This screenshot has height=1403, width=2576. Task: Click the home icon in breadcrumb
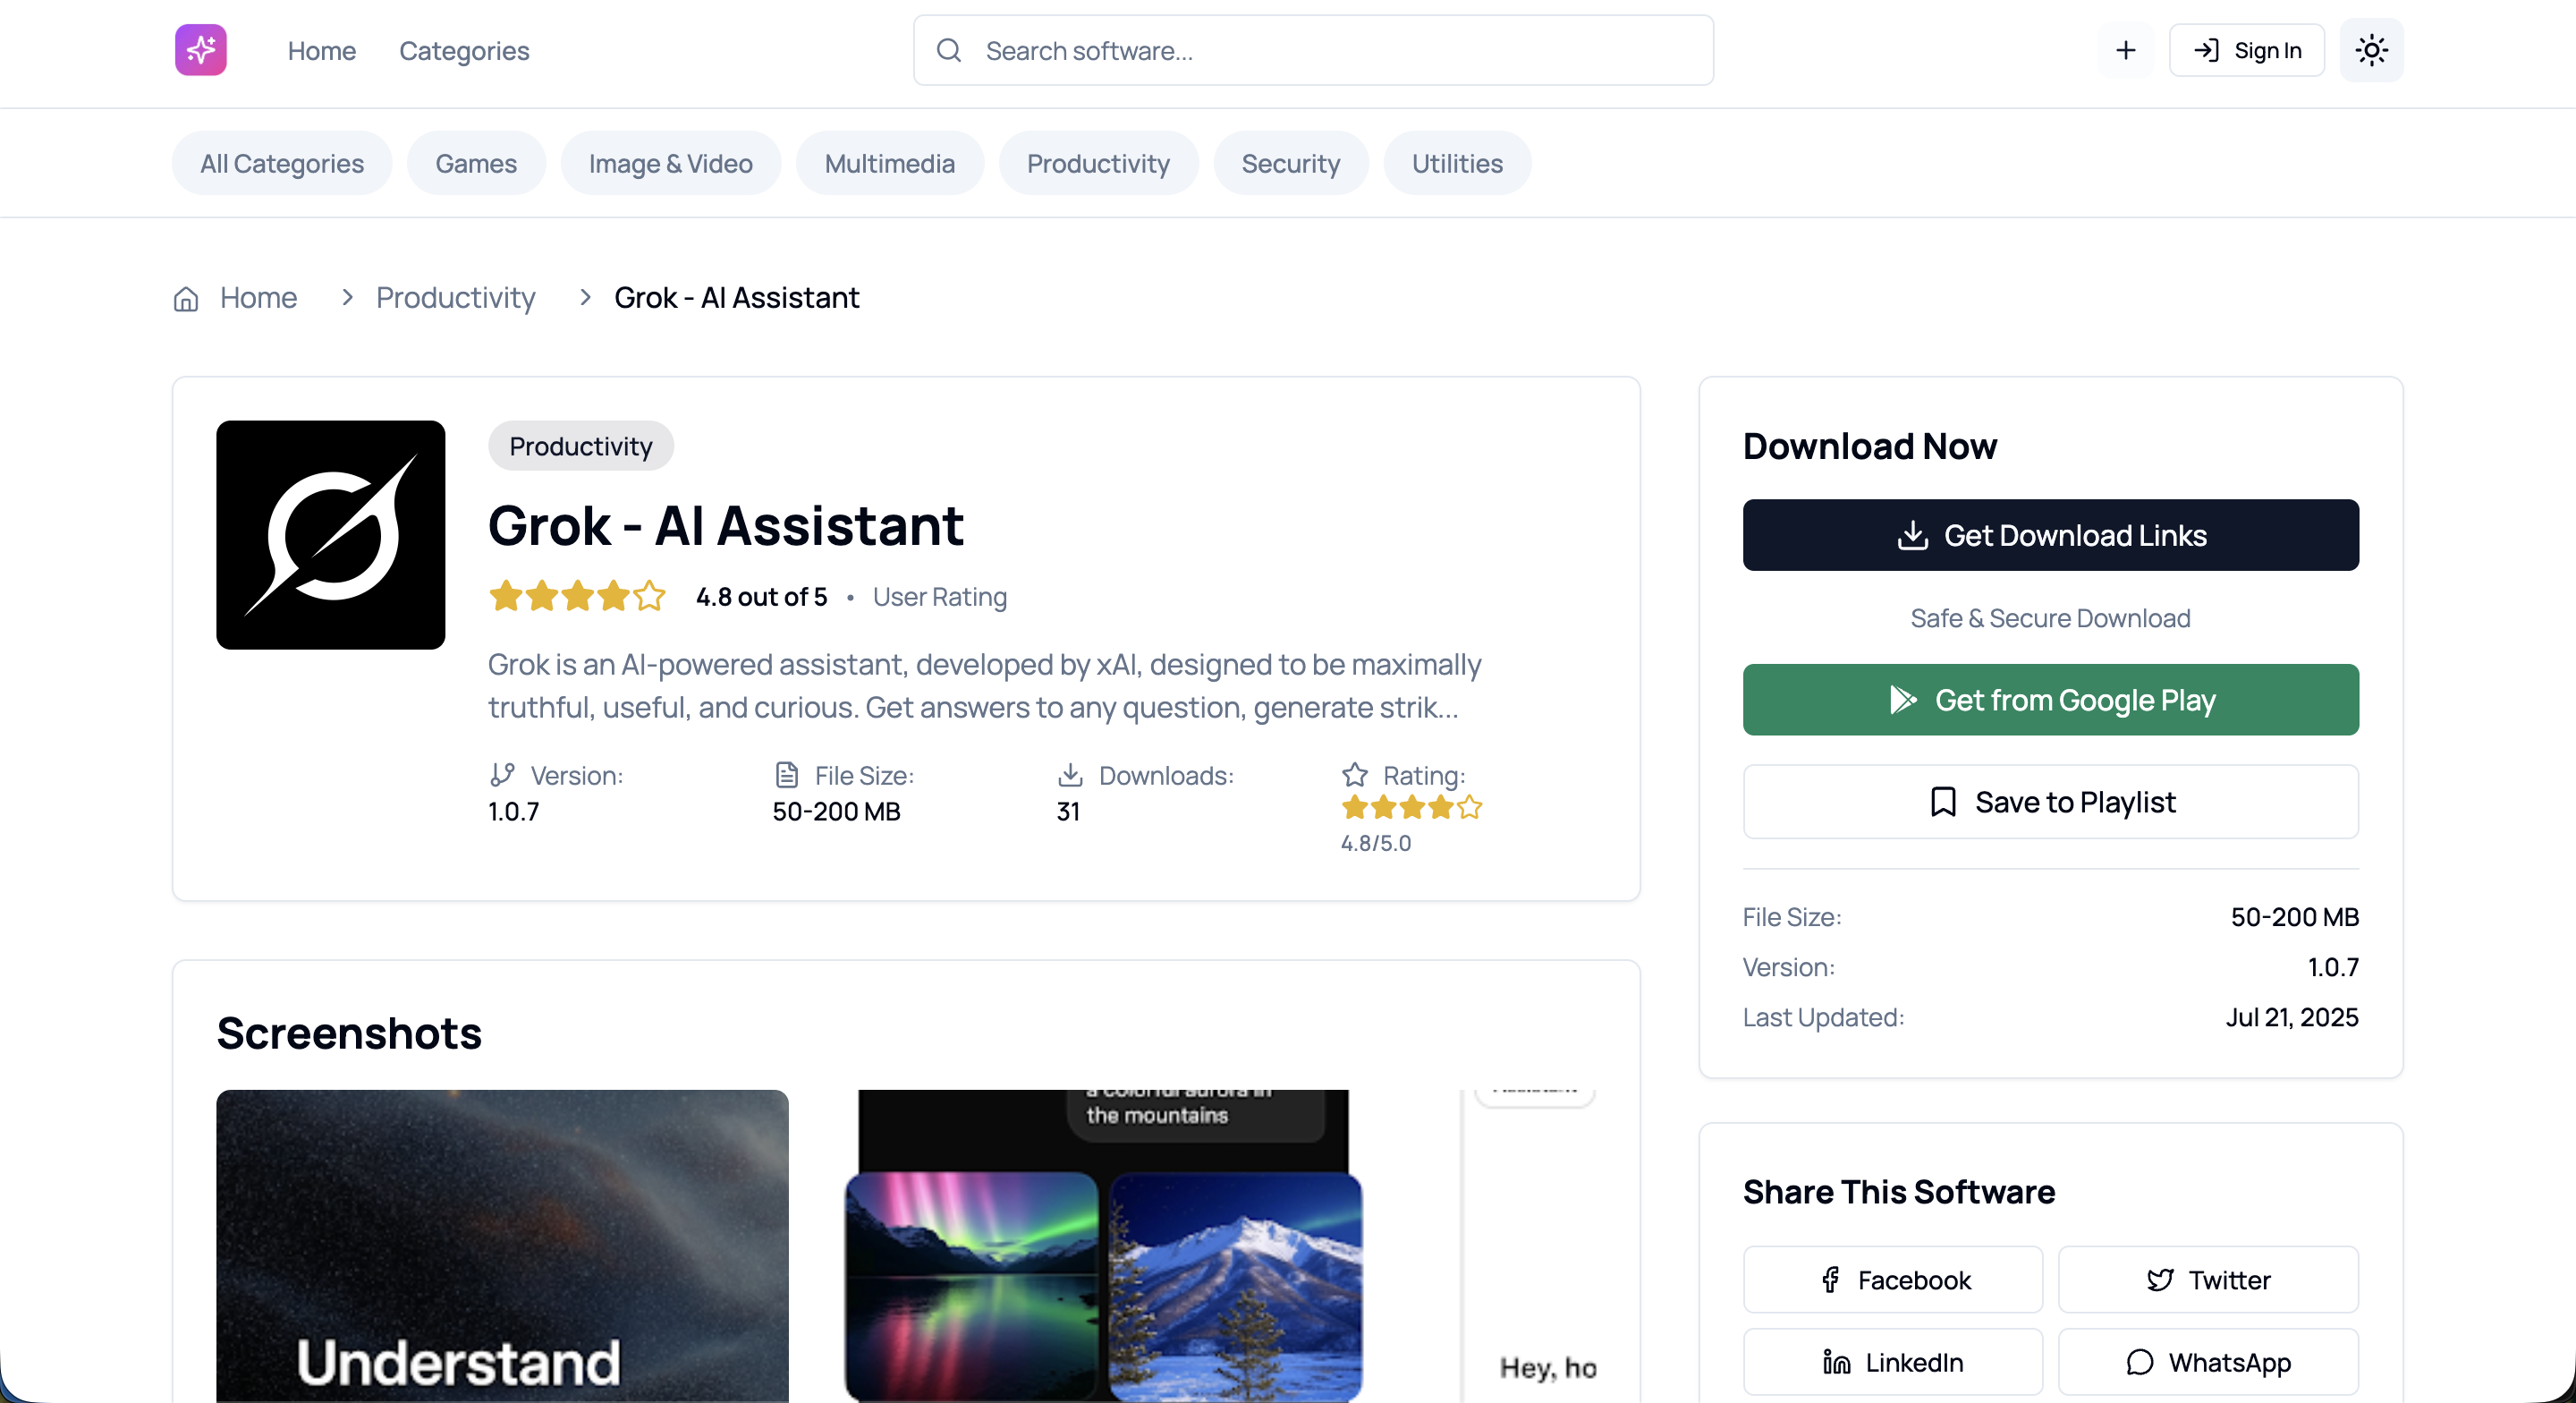(186, 298)
